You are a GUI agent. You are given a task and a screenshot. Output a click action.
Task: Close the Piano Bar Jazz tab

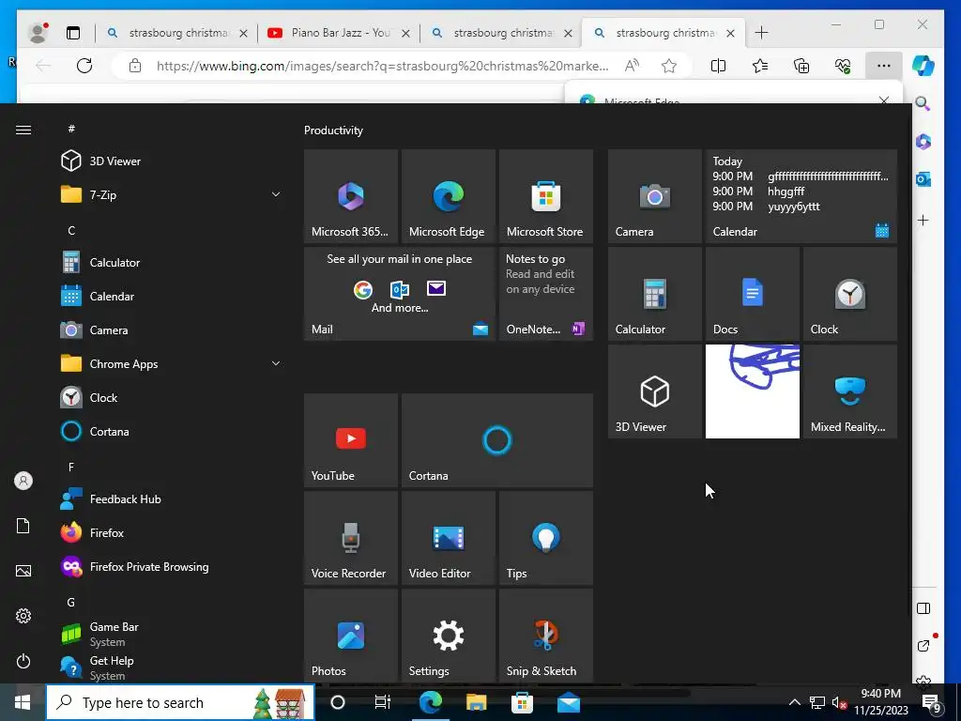point(405,33)
